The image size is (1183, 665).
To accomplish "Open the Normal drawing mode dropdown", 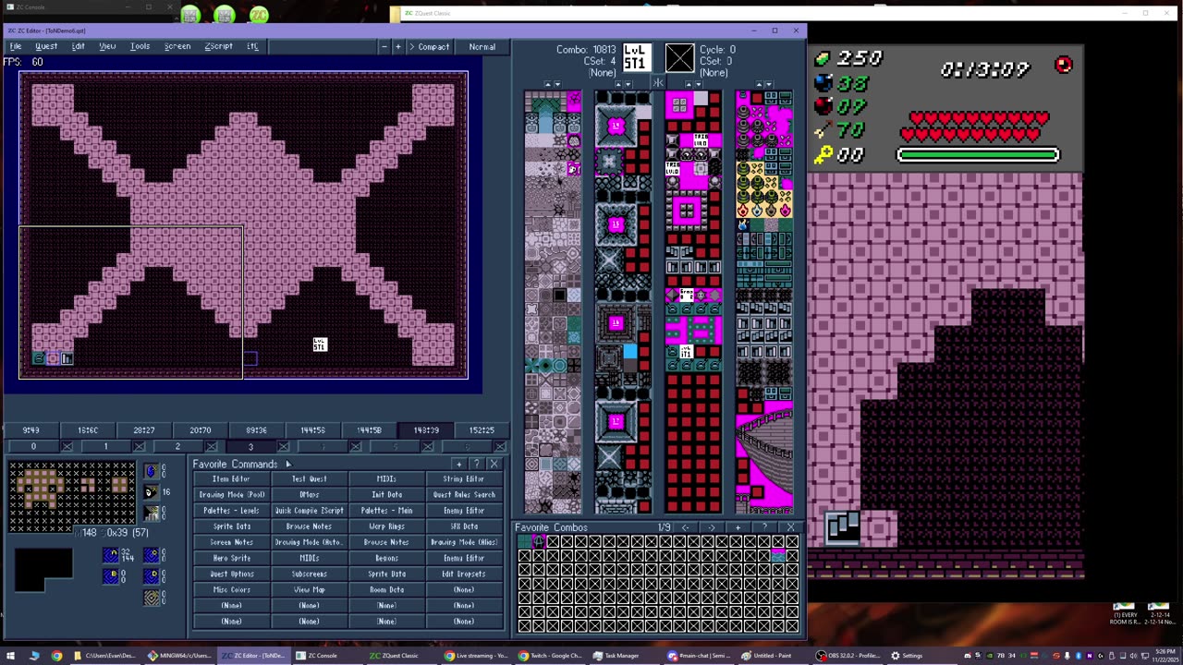I will [x=482, y=46].
